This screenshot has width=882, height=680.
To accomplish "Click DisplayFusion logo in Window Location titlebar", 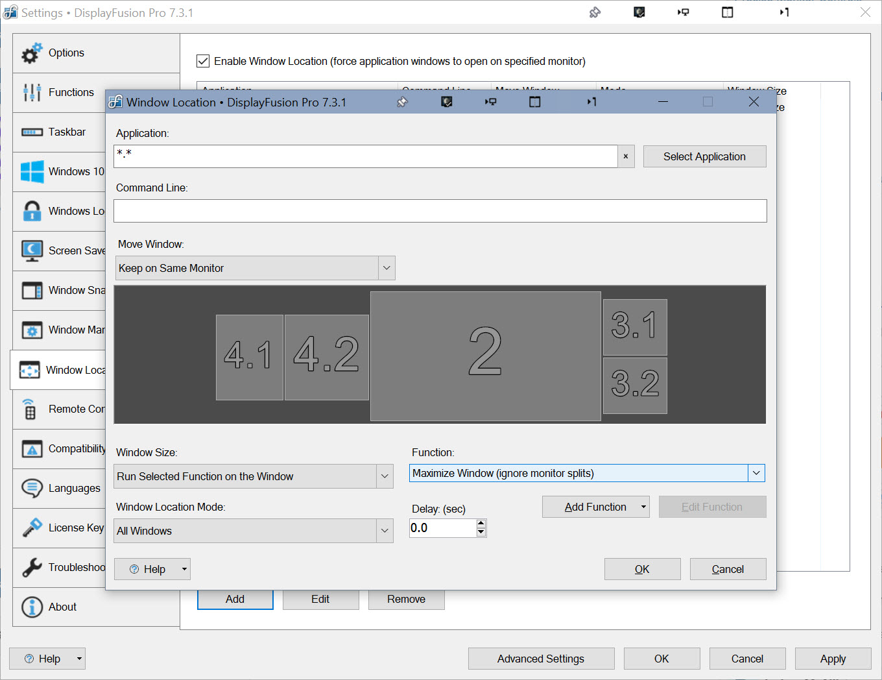I will pyautogui.click(x=115, y=102).
